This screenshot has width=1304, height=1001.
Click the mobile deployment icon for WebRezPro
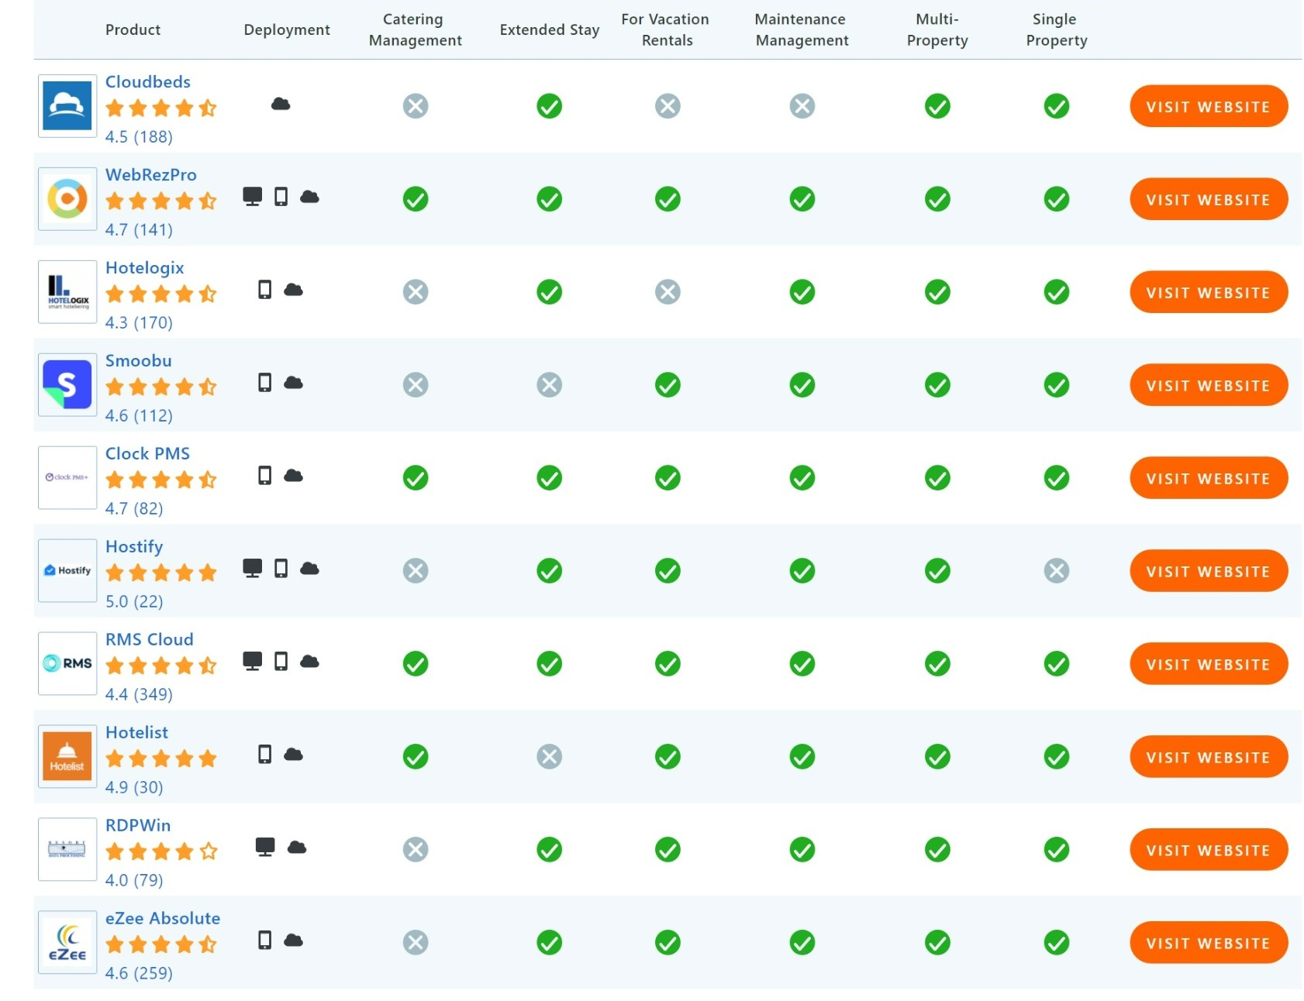tap(281, 196)
